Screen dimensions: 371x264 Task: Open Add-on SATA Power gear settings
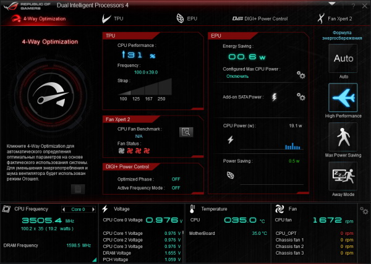(301, 96)
